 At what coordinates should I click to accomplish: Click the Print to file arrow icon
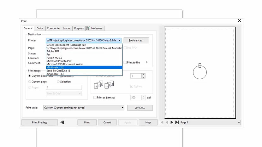pos(147,62)
